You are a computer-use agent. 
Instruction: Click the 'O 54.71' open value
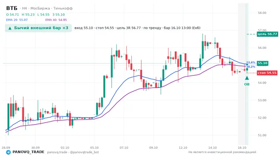tap(13, 14)
